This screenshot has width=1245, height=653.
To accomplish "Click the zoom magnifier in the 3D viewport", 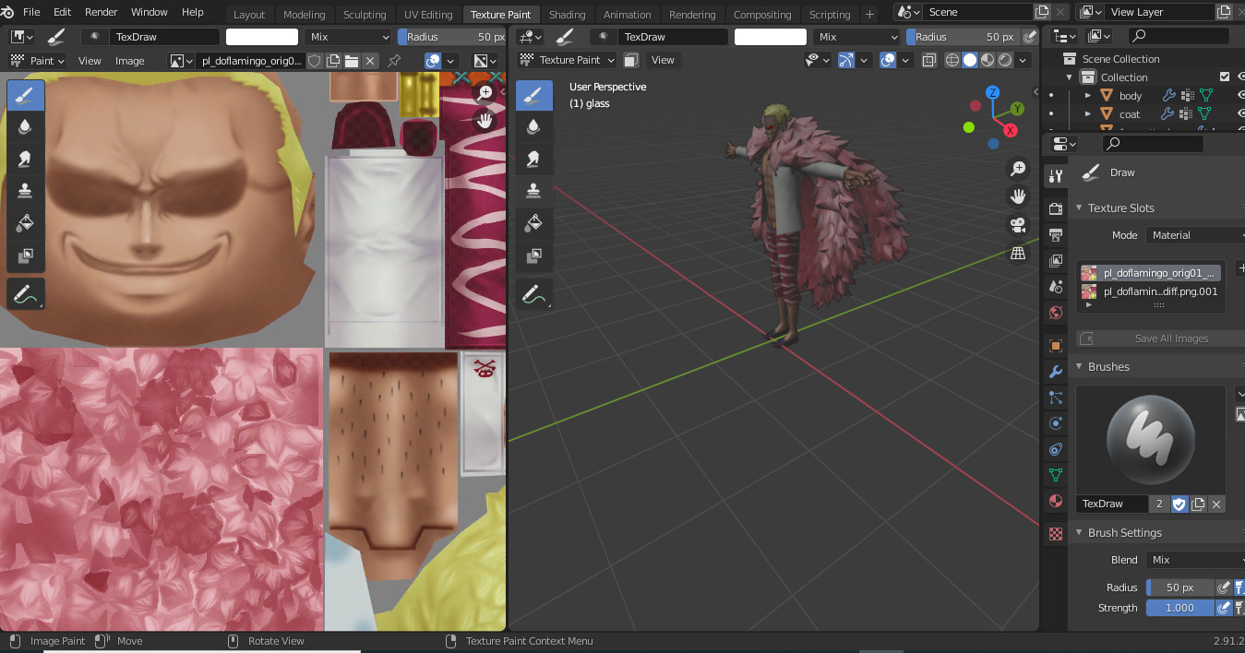I will 1018,169.
